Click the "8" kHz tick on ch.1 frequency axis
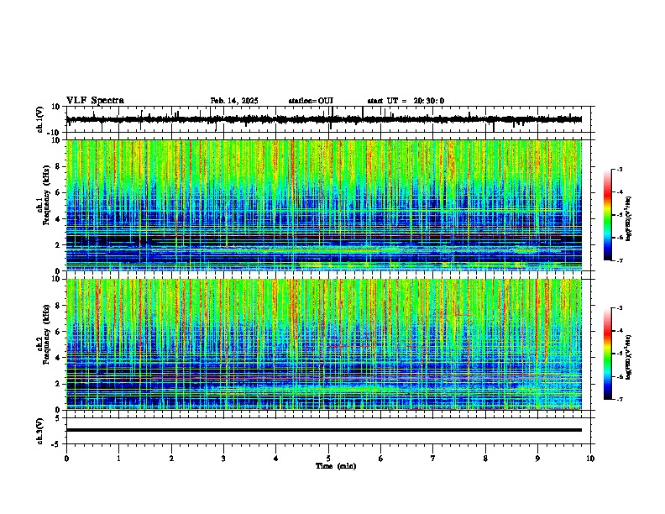 [x=58, y=166]
